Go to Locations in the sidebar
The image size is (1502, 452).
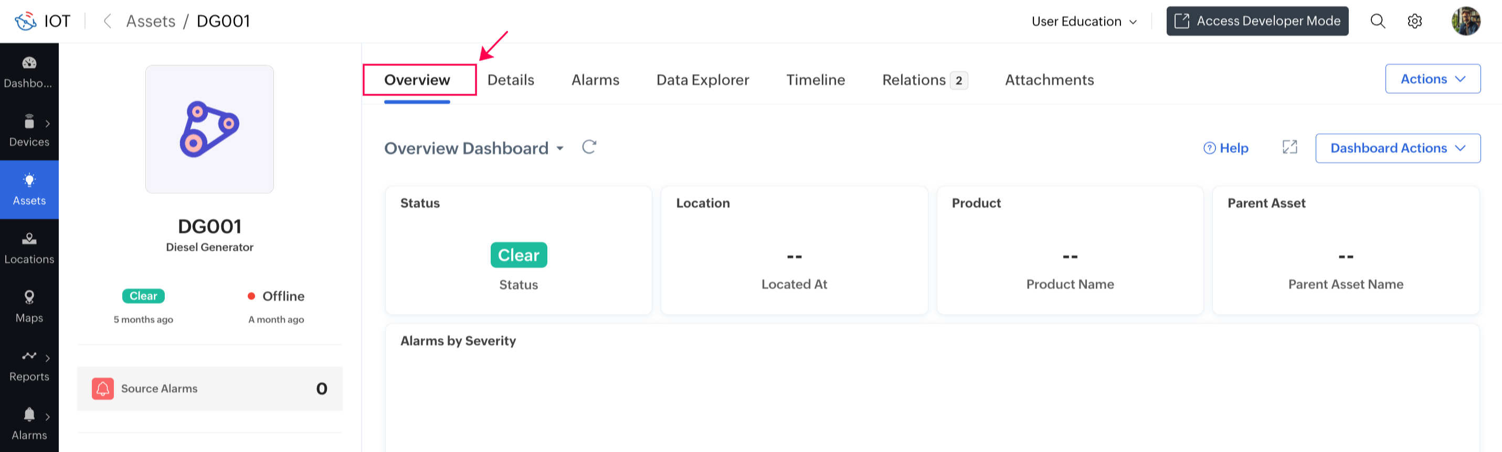(29, 248)
